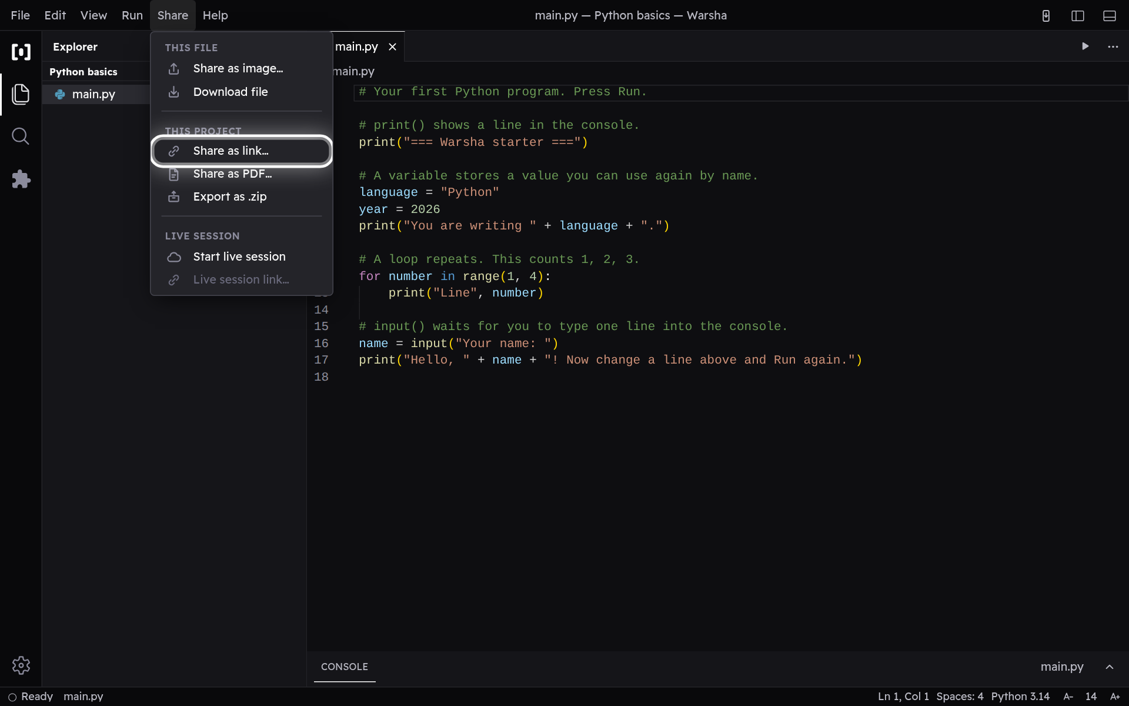Open the File menu
Screen dimensions: 1129x706
coord(21,16)
